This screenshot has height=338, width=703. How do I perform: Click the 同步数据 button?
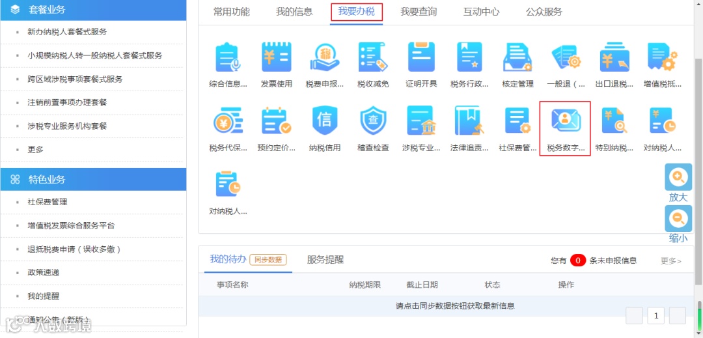(268, 260)
